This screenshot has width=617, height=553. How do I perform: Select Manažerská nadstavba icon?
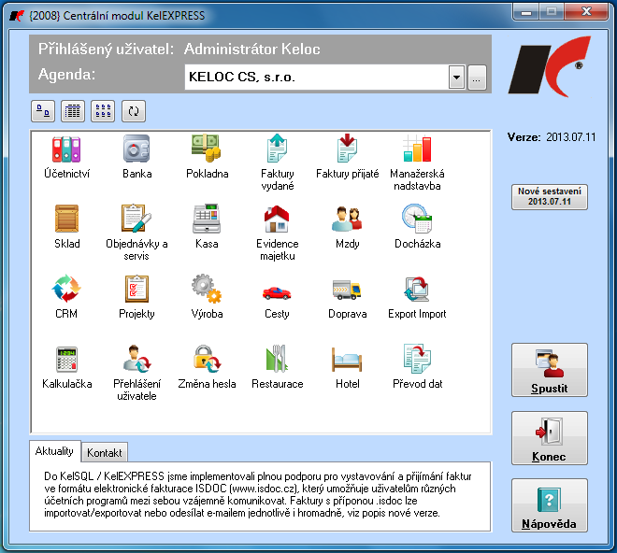point(417,162)
